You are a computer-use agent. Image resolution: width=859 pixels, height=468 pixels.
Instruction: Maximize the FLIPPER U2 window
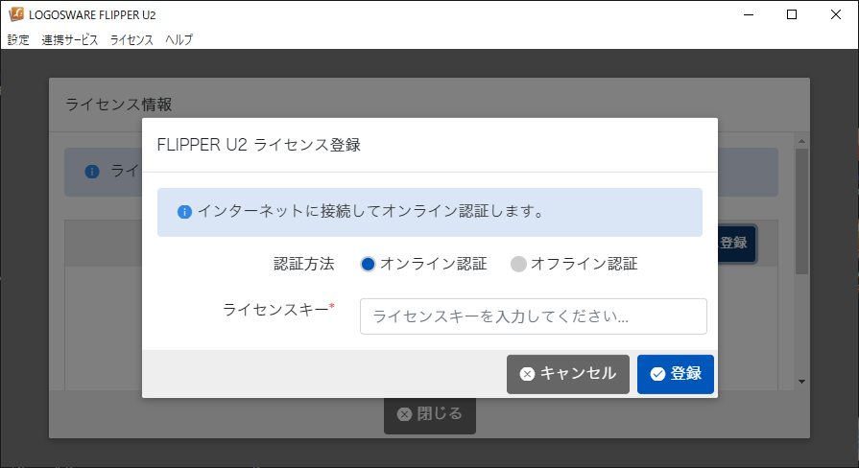tap(792, 14)
